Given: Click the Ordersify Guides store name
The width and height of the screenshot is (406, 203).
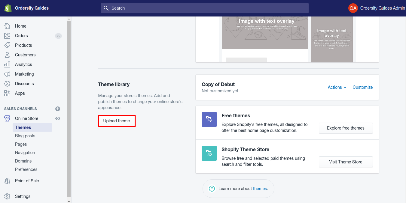Looking at the screenshot, I should coord(32,8).
